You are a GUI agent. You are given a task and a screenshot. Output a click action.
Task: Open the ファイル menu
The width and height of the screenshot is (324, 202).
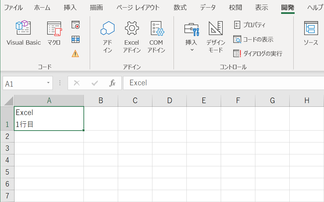[13, 7]
